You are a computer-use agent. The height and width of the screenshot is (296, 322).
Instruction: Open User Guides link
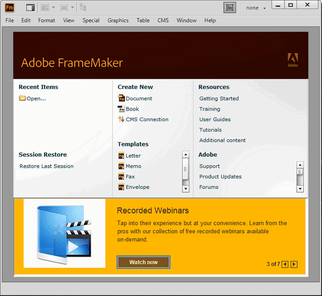(x=215, y=120)
